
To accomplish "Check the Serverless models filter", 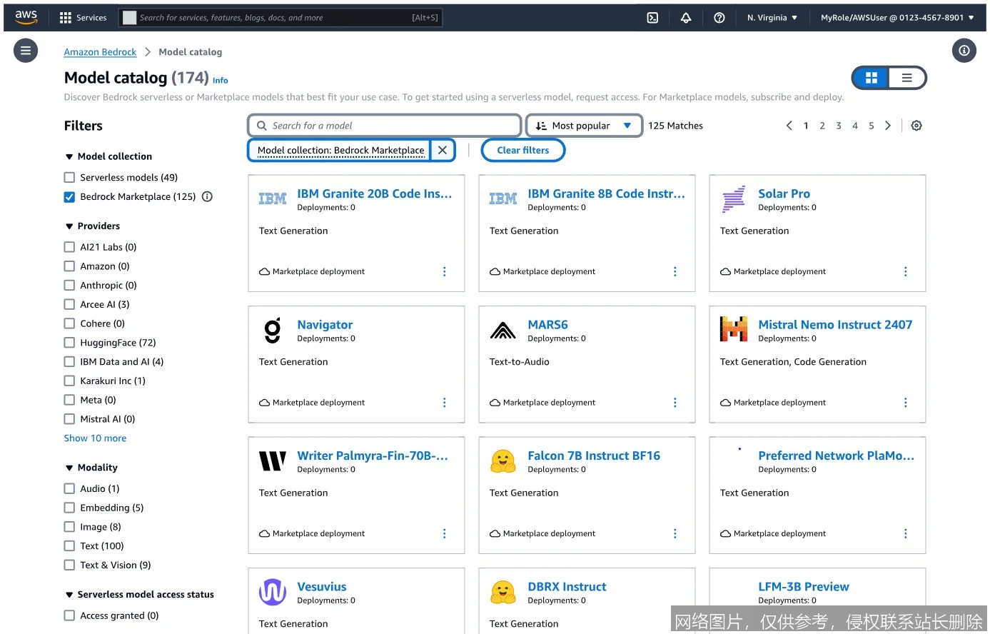I will 69,177.
